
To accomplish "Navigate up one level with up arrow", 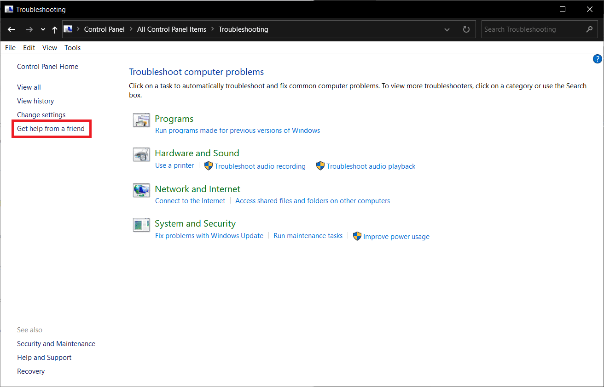I will tap(55, 29).
